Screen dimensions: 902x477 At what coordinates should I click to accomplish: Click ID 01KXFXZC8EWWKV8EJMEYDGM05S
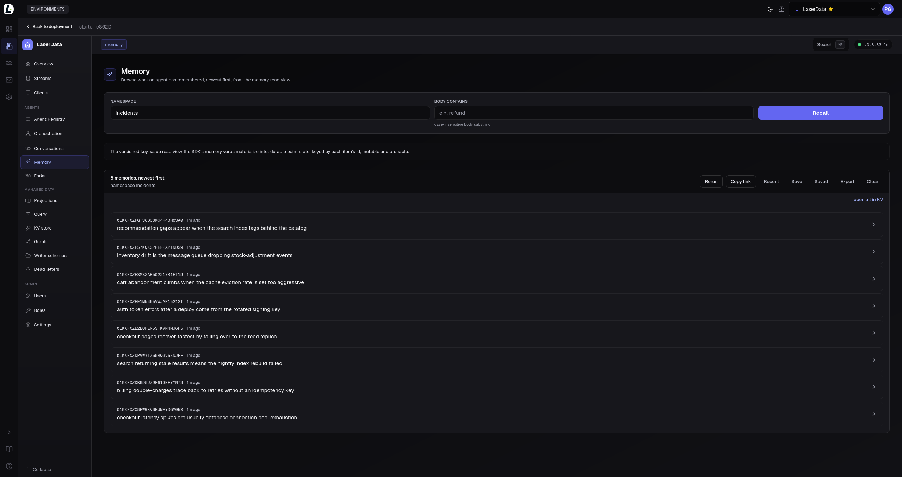[150, 410]
